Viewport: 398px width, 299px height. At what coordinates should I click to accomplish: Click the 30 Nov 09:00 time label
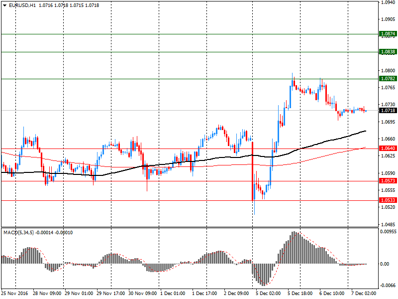[x=143, y=294]
